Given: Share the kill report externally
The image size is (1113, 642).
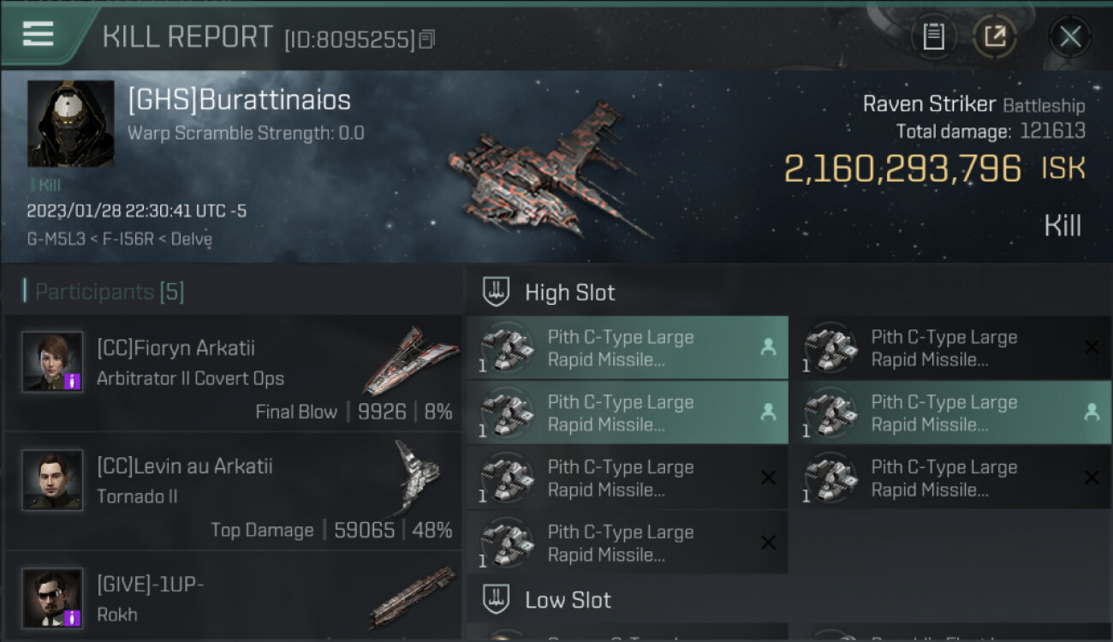Looking at the screenshot, I should point(995,36).
